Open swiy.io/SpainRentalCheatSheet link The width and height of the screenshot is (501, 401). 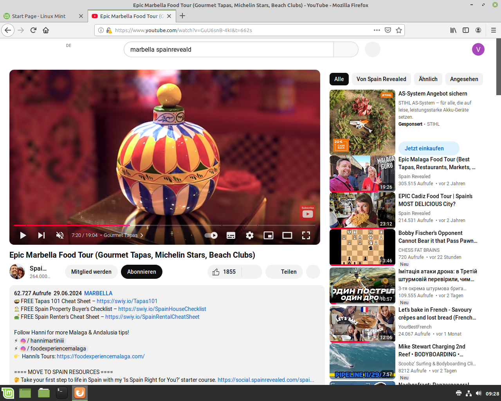click(152, 317)
